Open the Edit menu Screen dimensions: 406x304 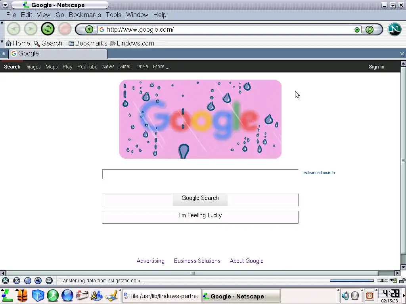tap(27, 15)
